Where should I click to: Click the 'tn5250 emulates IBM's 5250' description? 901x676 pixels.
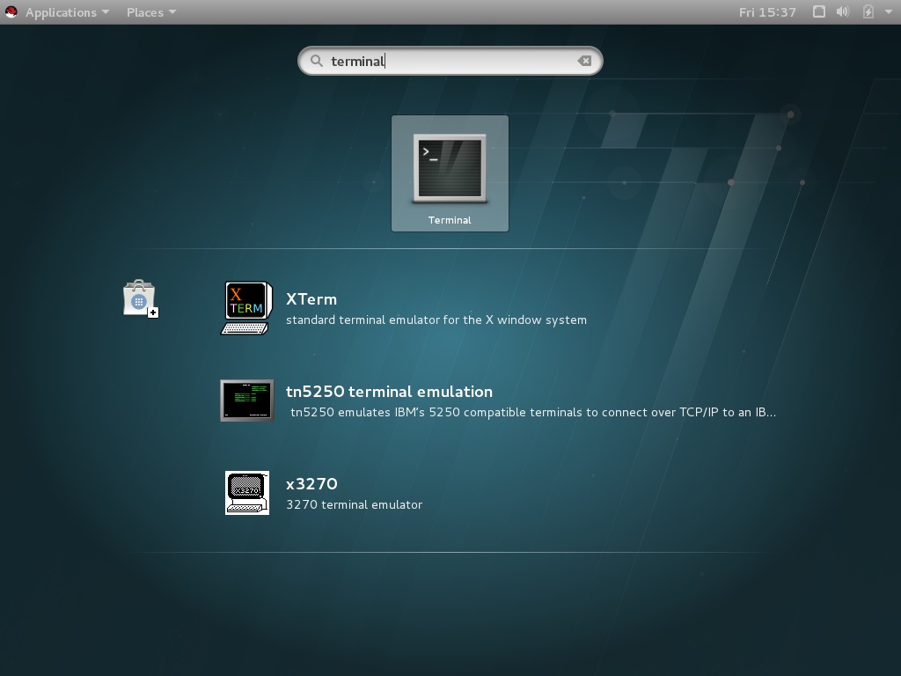(x=533, y=412)
